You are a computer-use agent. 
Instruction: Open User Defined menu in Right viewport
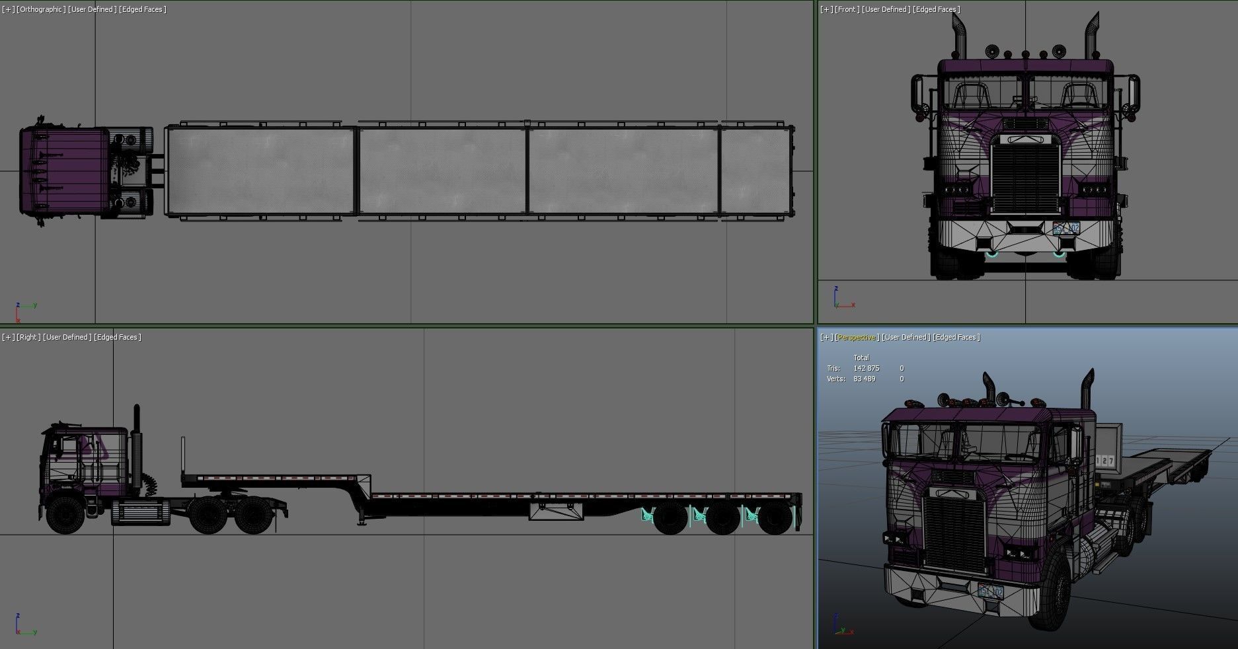[x=67, y=337]
